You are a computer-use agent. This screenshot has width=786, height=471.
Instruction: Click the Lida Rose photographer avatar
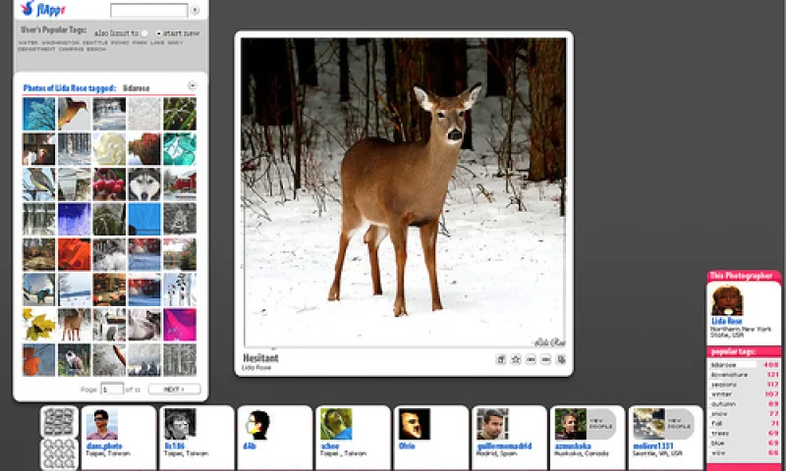727,300
